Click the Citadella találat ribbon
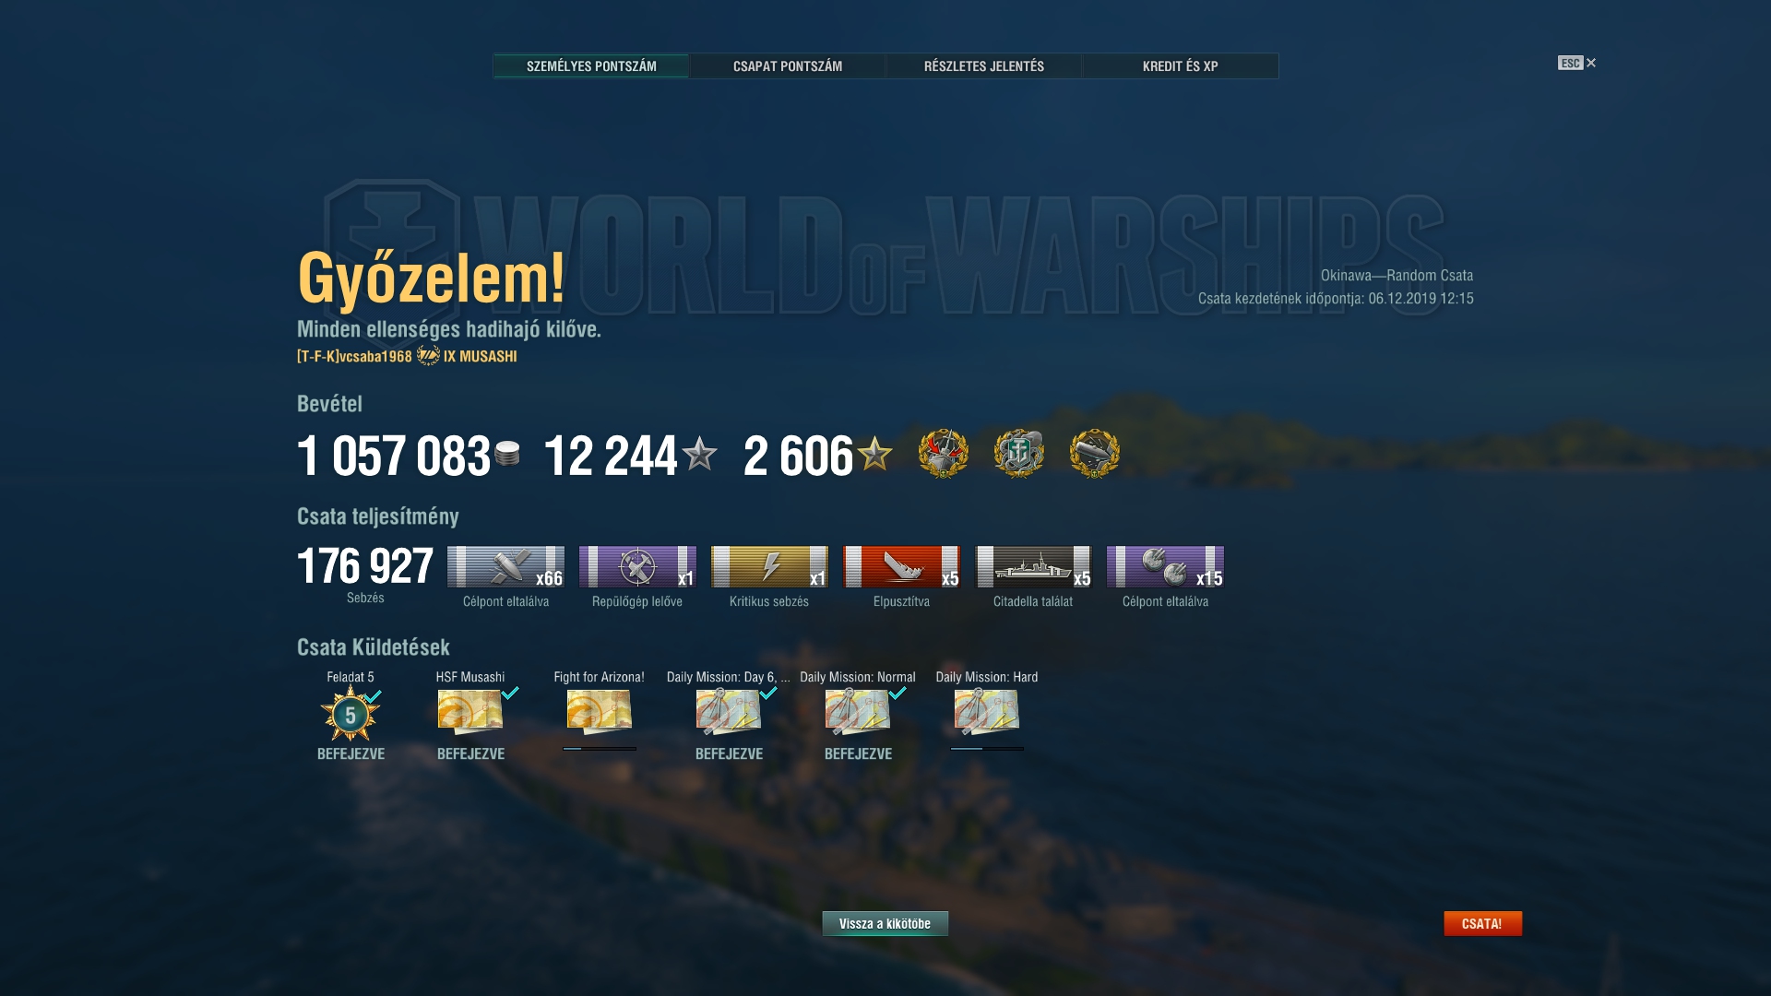Image resolution: width=1771 pixels, height=996 pixels. [1033, 566]
